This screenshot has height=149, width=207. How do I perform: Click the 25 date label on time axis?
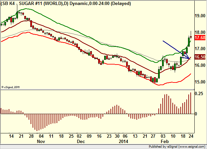[71, 136]
